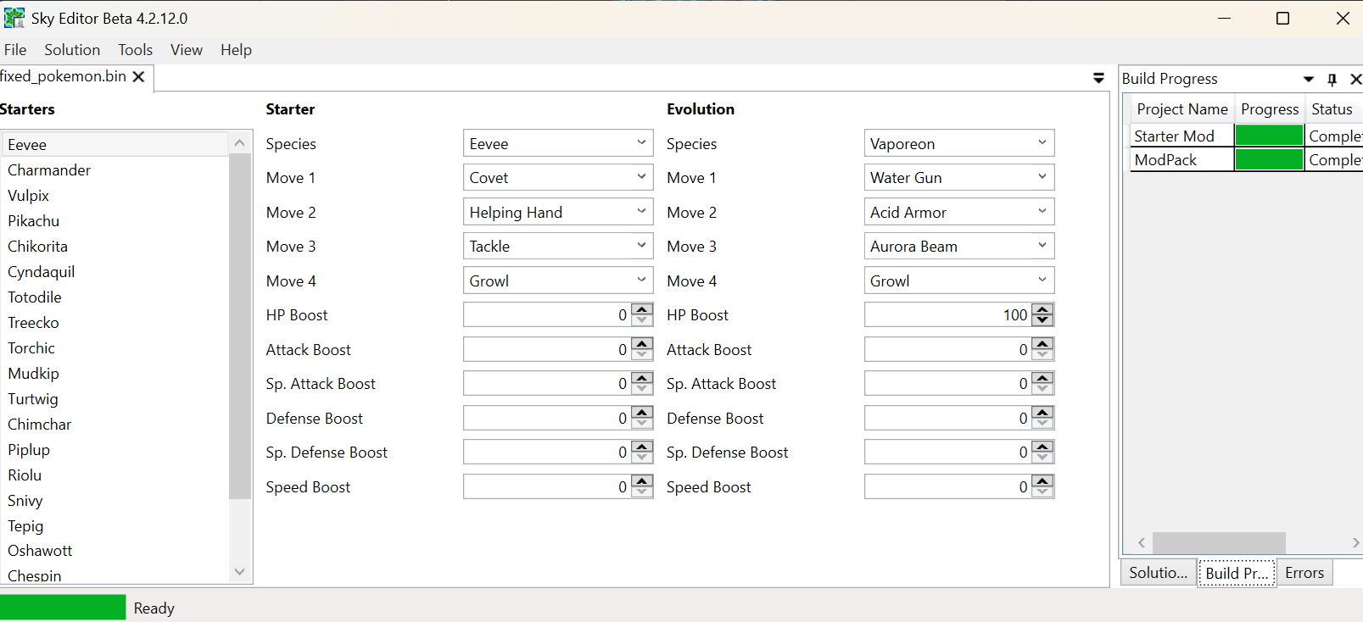Increase the Starter Speed Boost value
The height and width of the screenshot is (622, 1363).
point(643,480)
